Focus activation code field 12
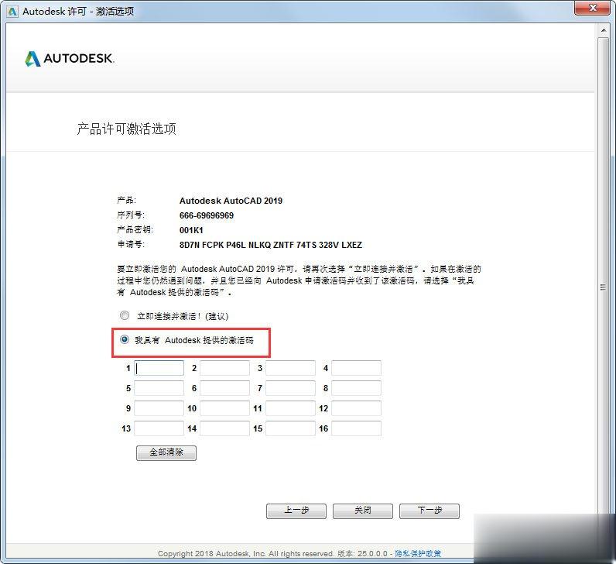This screenshot has height=564, width=616. click(x=356, y=408)
